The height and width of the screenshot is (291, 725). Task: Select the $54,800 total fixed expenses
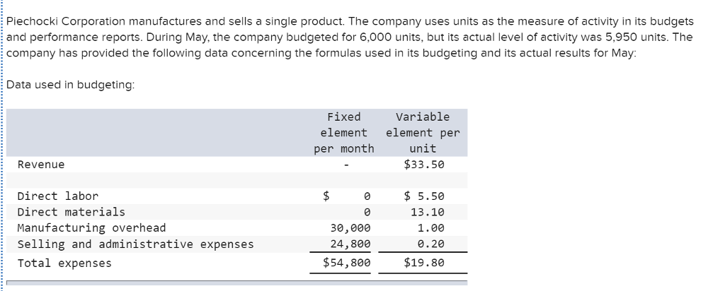(x=347, y=263)
